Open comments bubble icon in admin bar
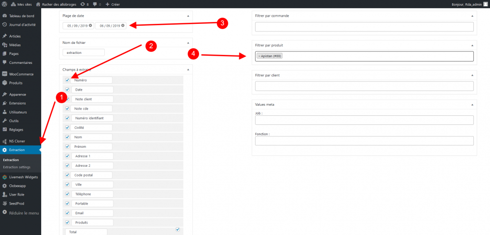Screen dimensions: 490x235 click(x=95, y=4)
